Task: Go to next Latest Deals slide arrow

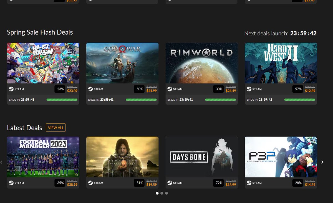Action: pyautogui.click(x=322, y=162)
